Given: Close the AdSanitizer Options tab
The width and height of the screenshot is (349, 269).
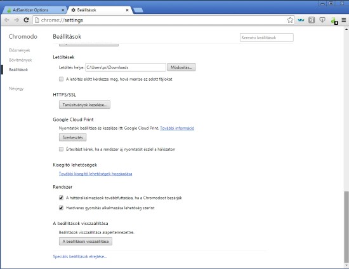Looking at the screenshot, I should pos(63,10).
